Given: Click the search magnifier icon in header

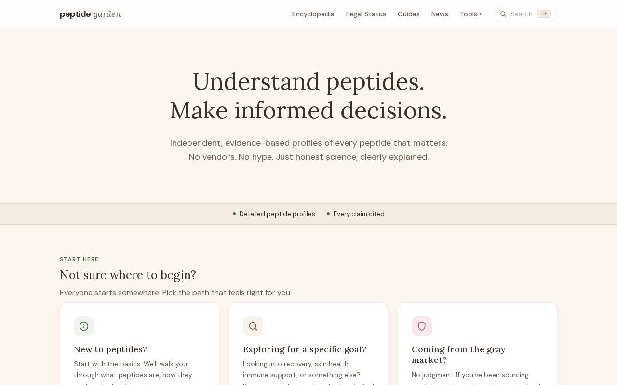Looking at the screenshot, I should coord(503,14).
